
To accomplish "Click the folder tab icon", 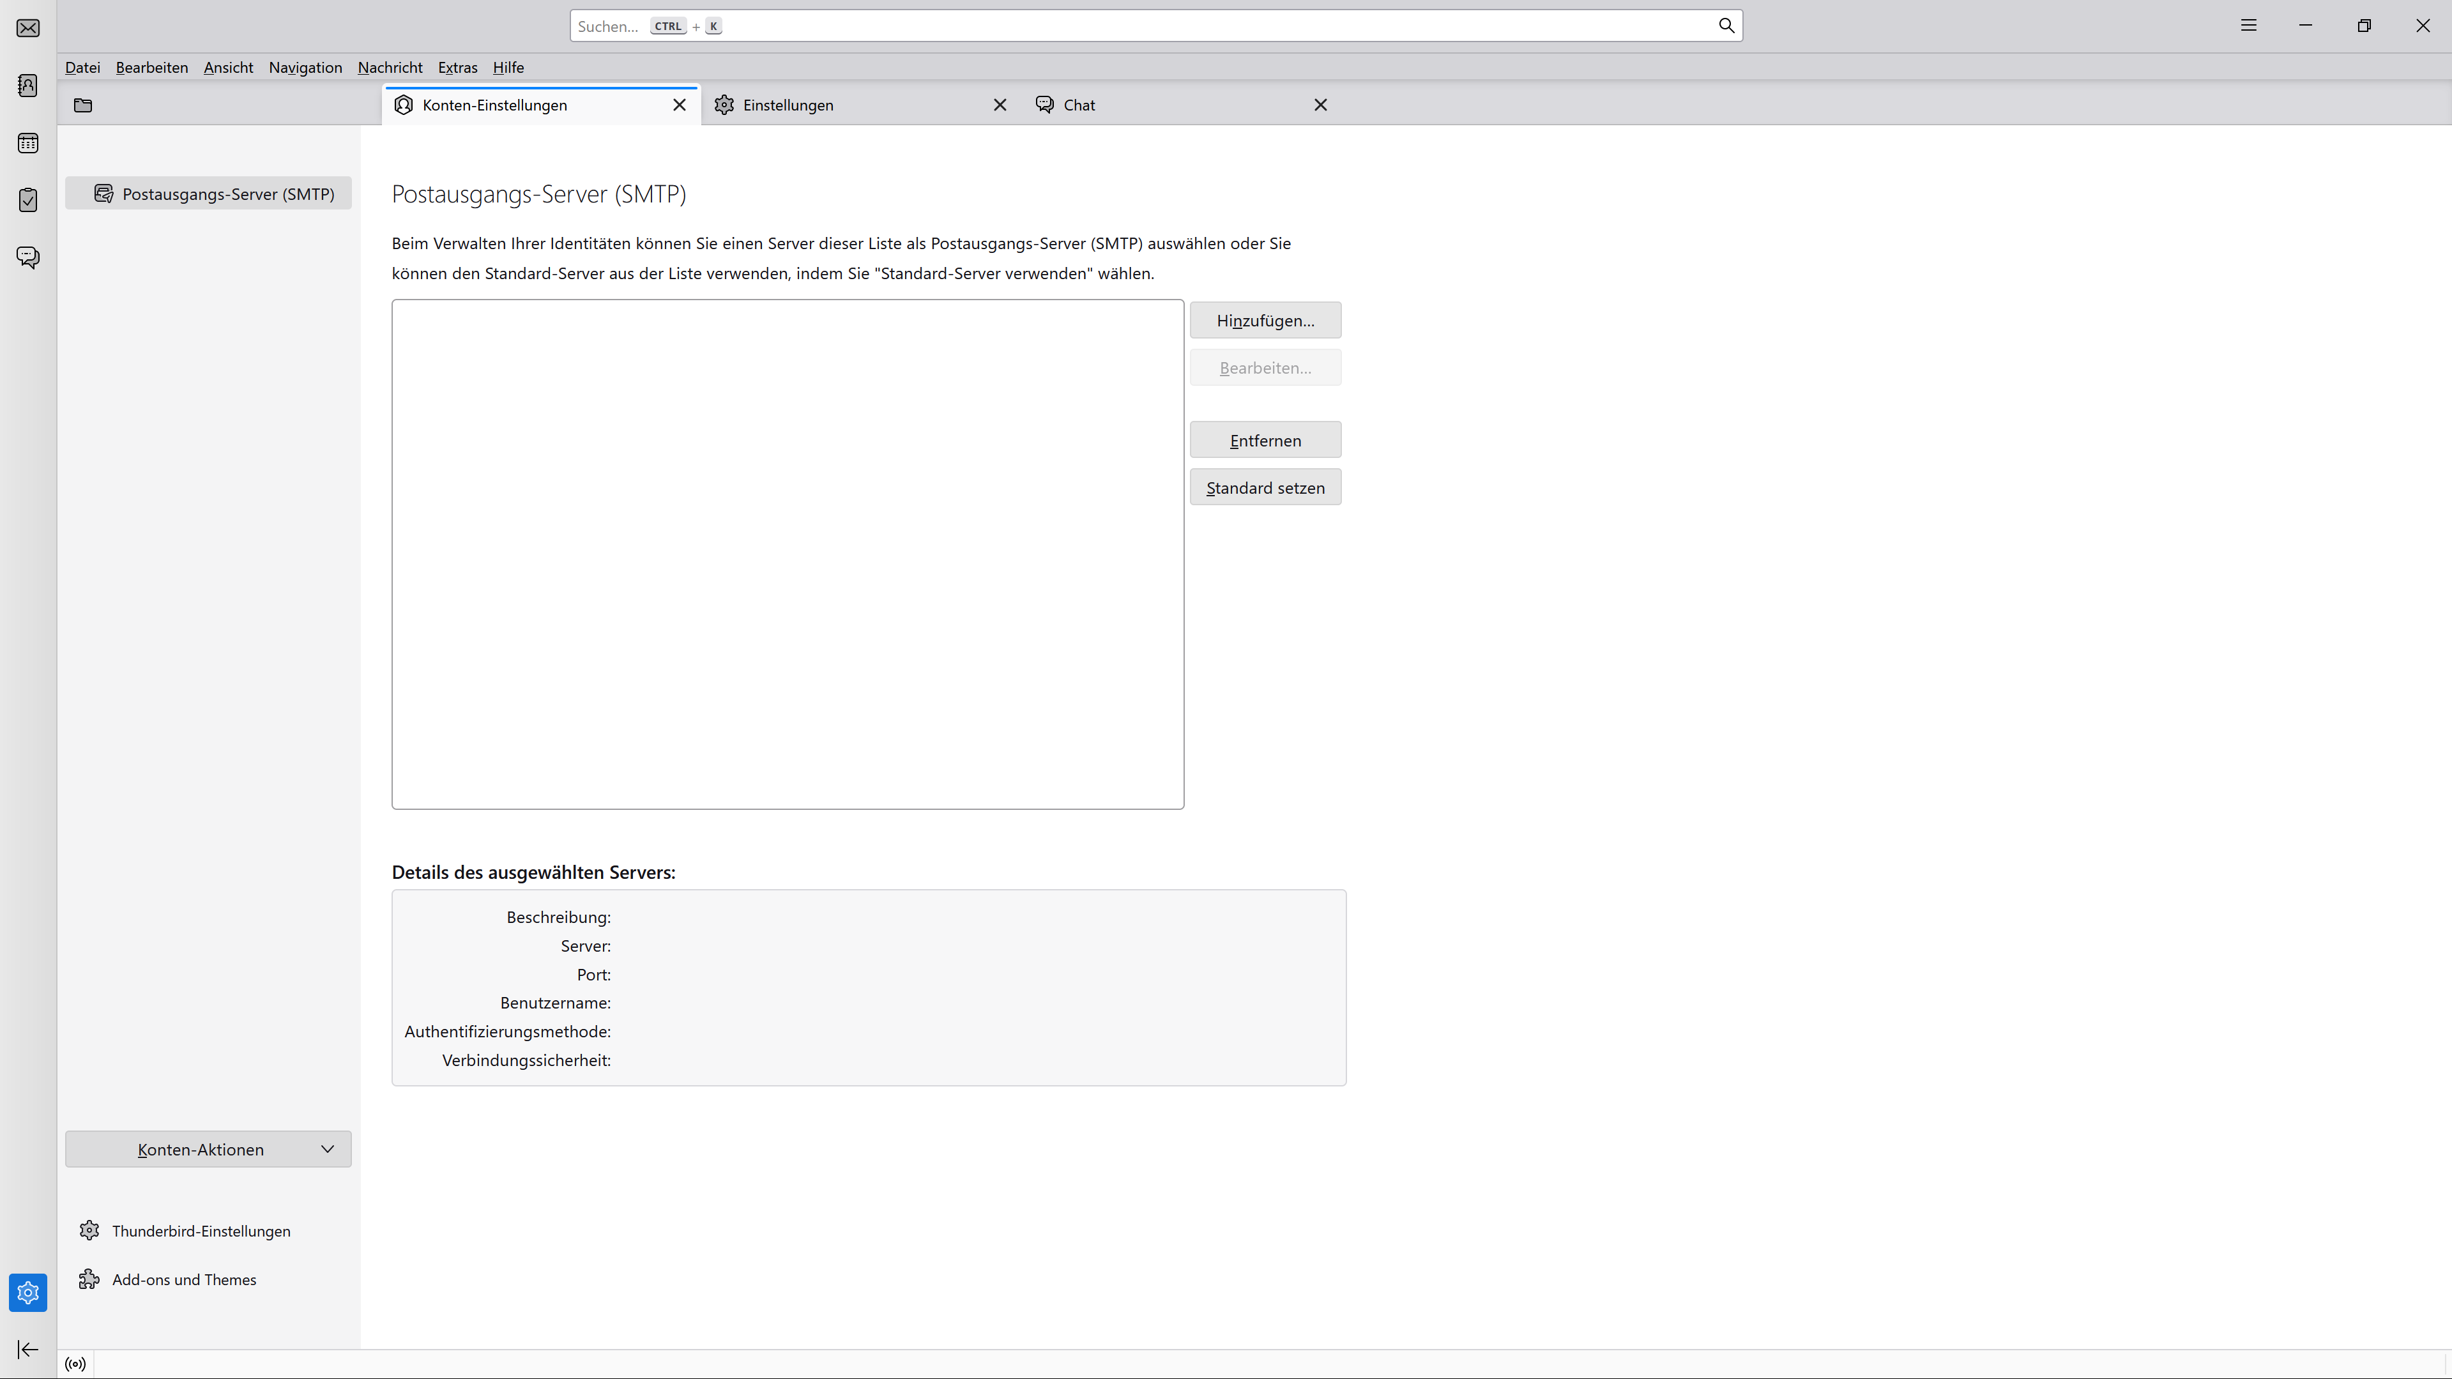I will point(83,105).
